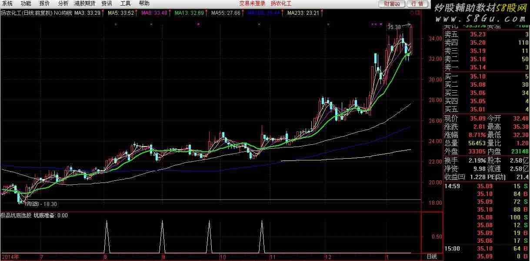Click the 15:00 tick row with volume 64
The image size is (530, 261).
click(x=487, y=249)
